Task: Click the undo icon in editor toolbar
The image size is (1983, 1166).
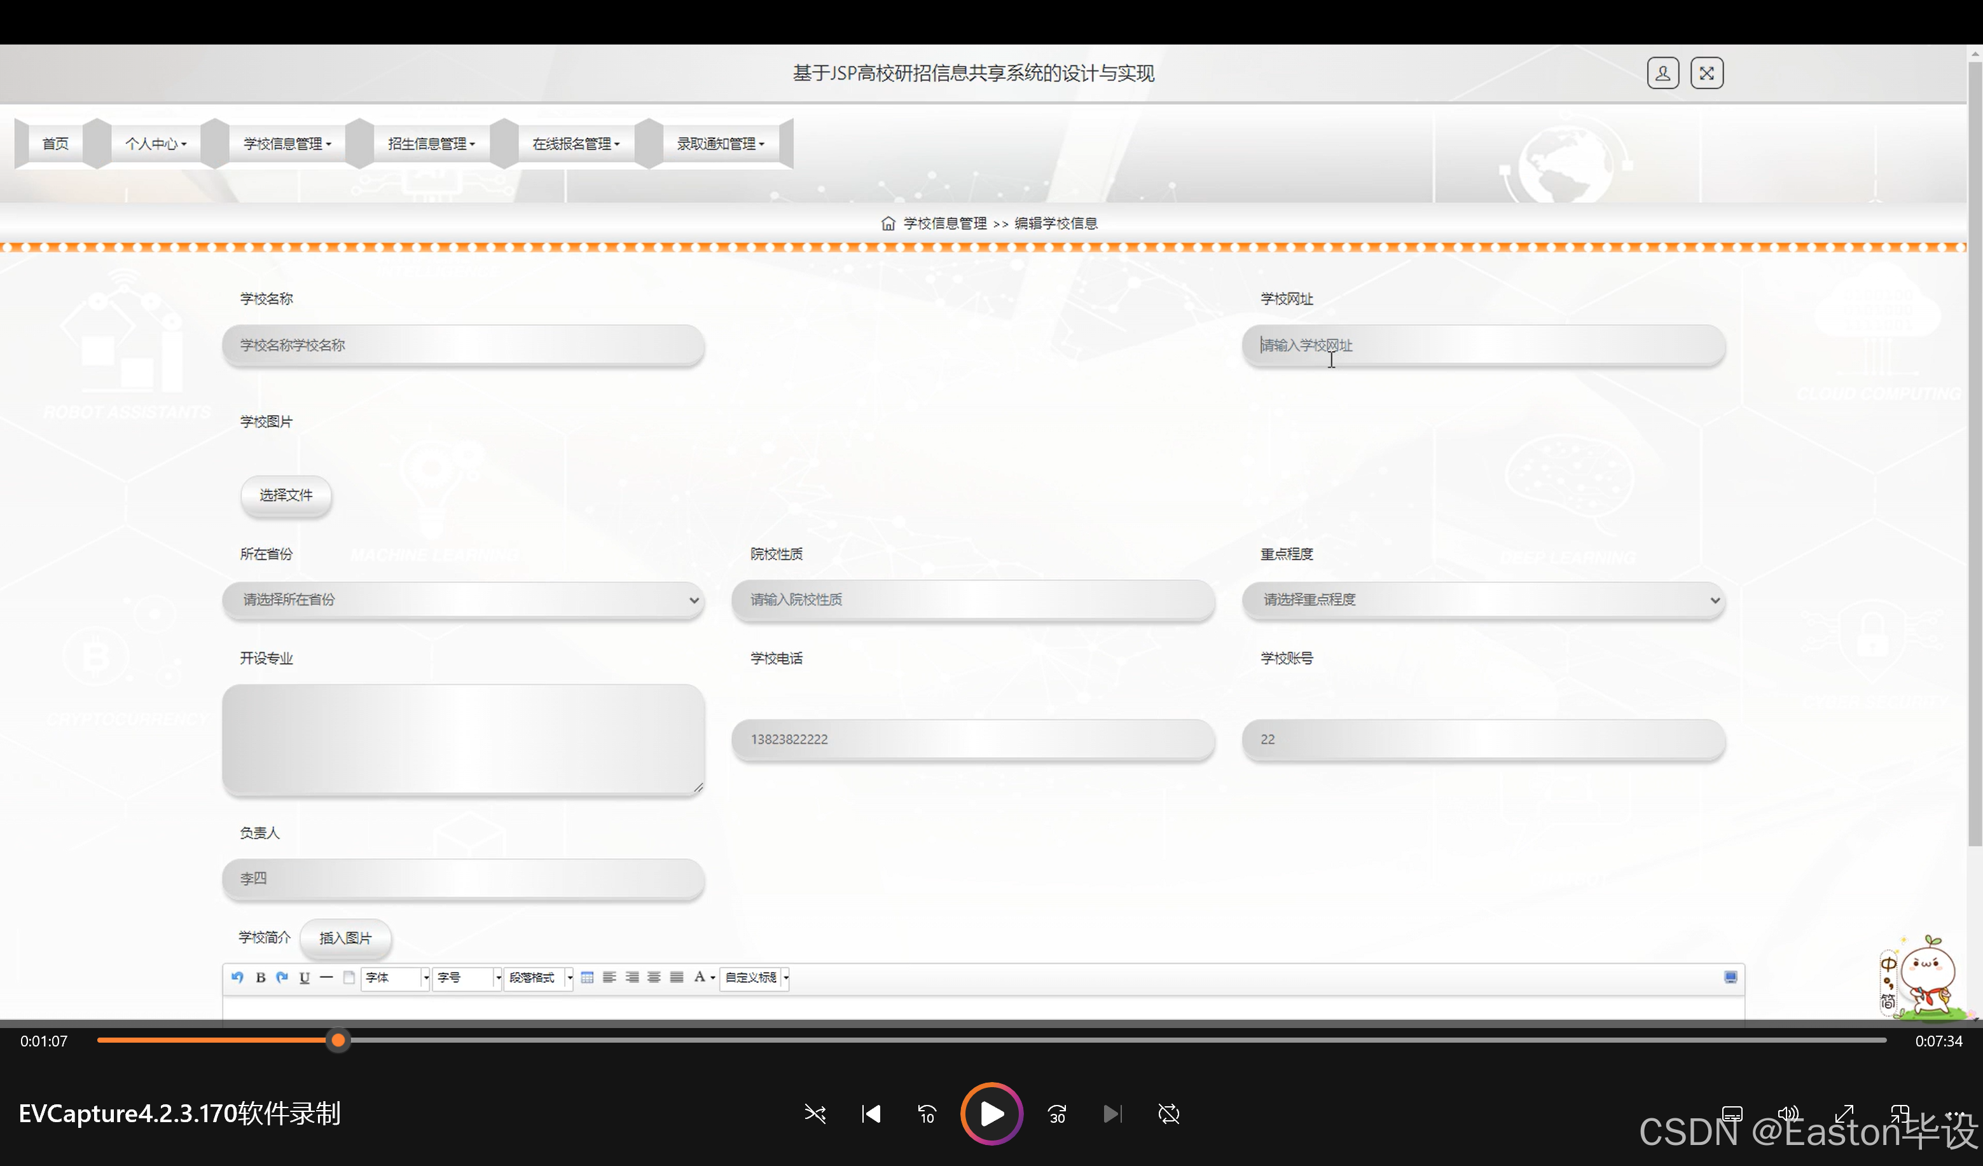Action: coord(237,977)
